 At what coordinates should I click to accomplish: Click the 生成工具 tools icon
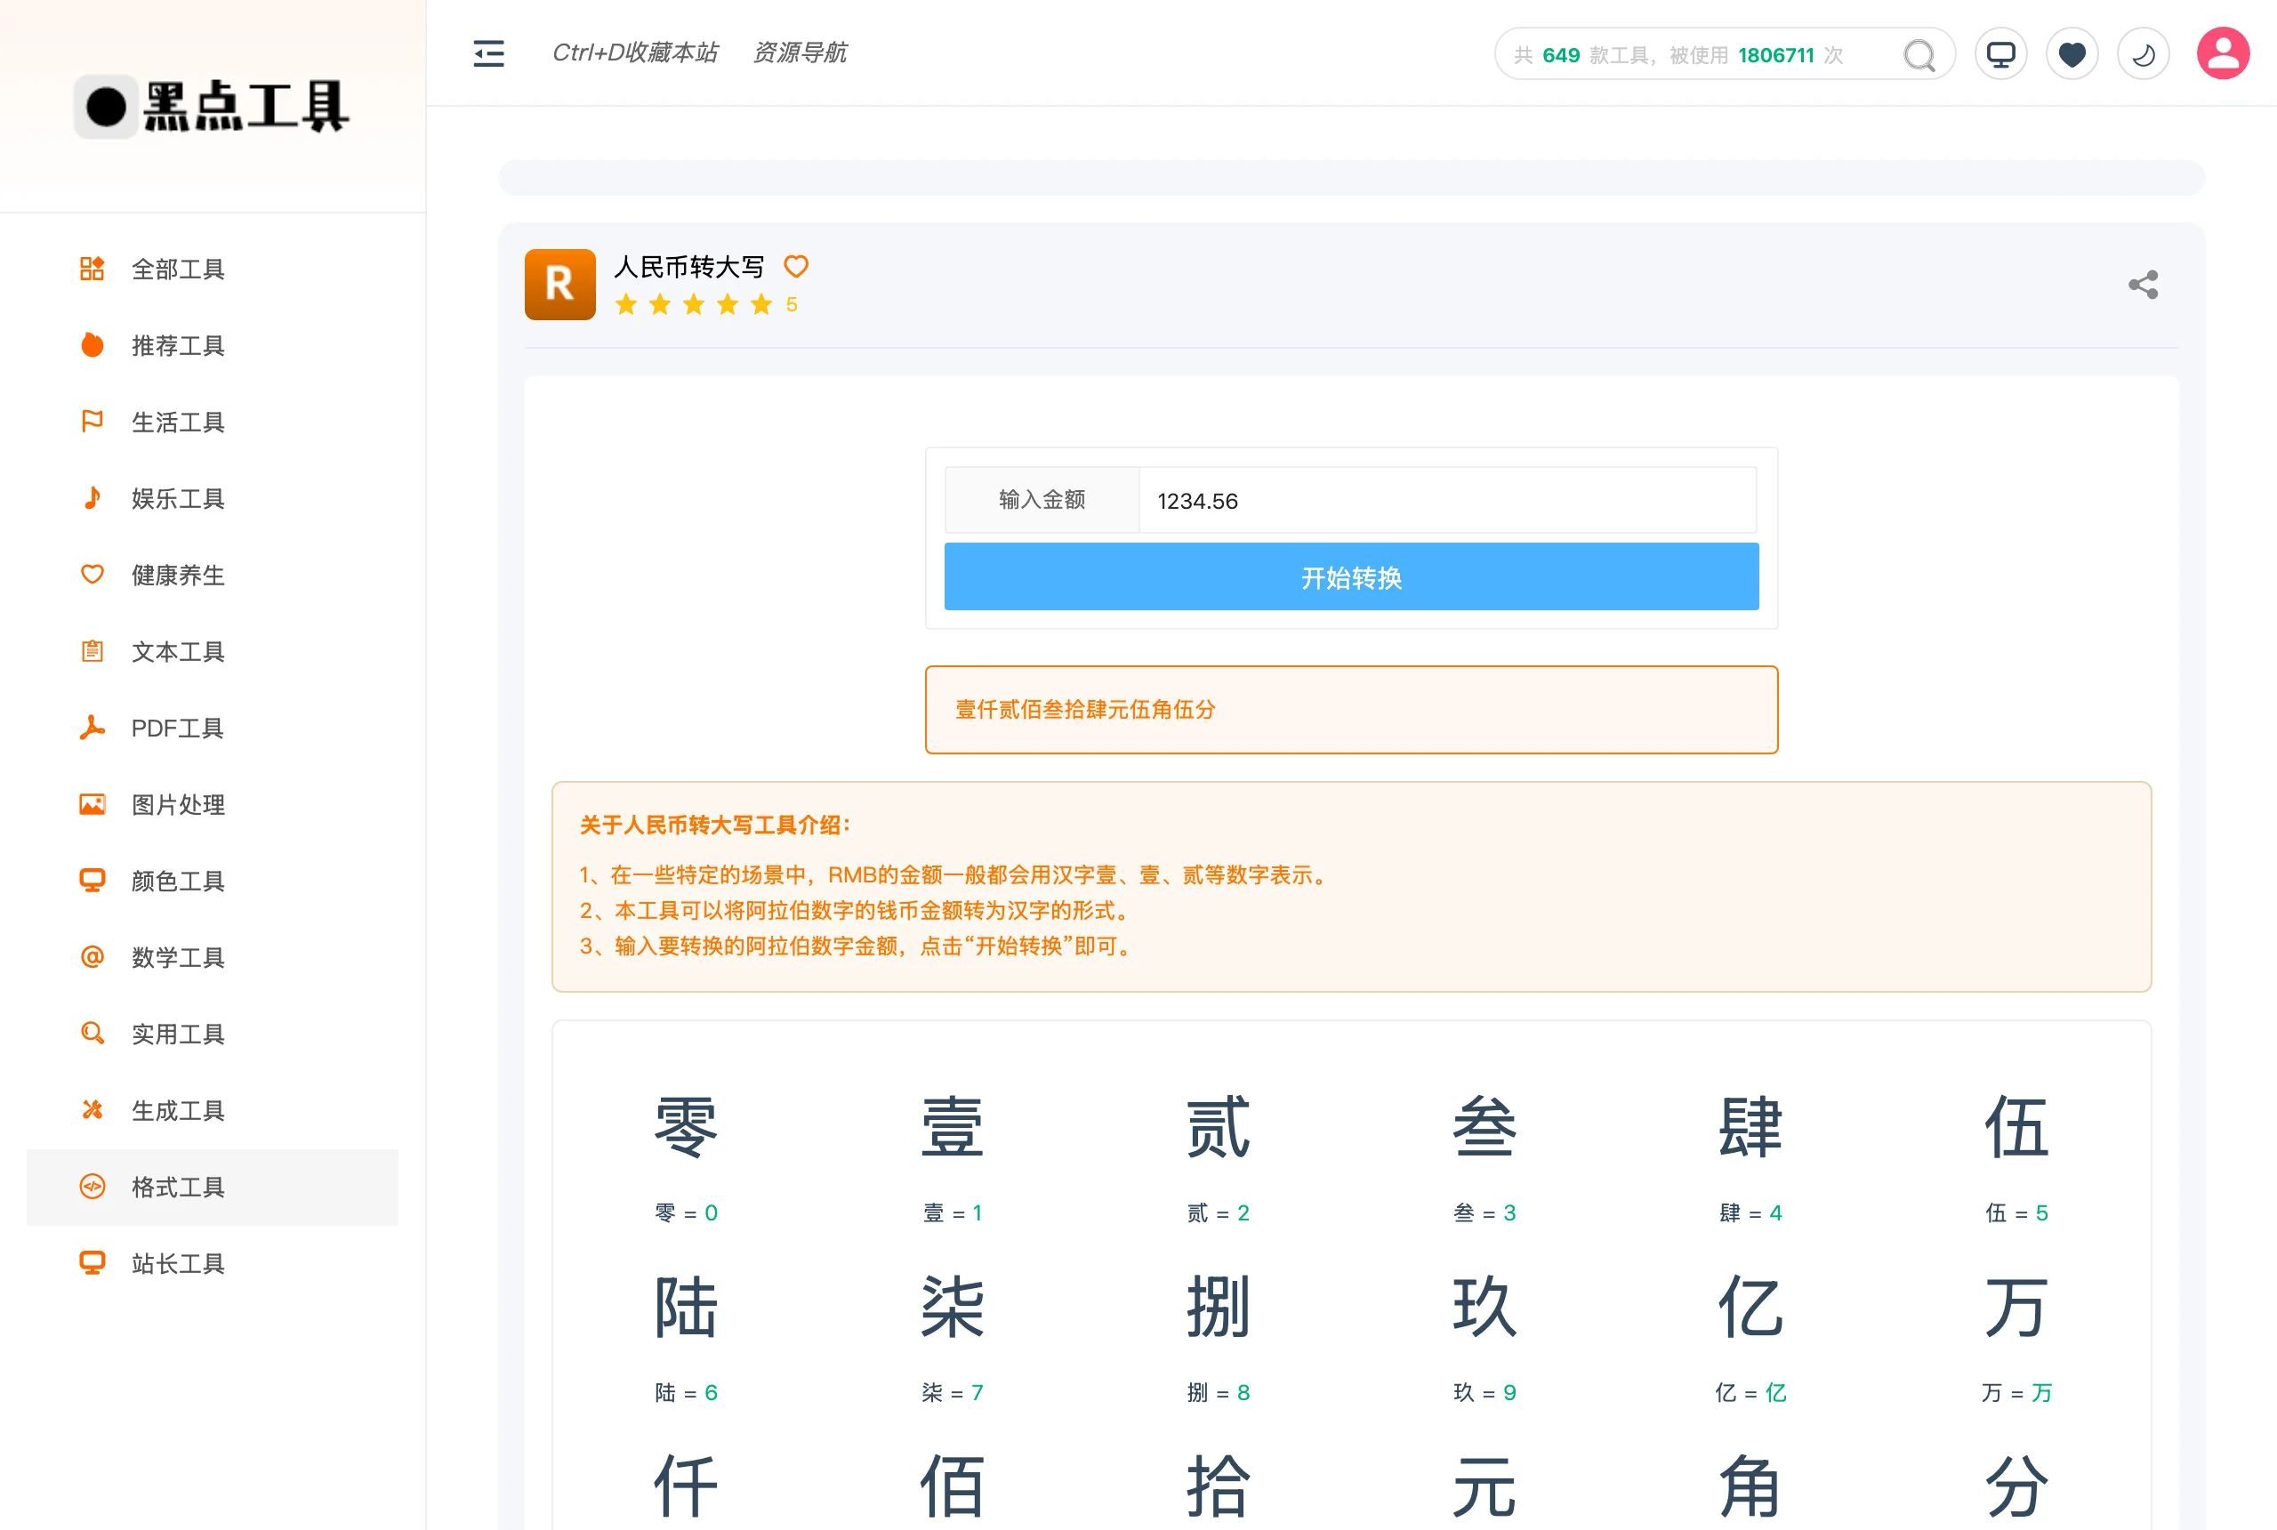pyautogui.click(x=92, y=1109)
